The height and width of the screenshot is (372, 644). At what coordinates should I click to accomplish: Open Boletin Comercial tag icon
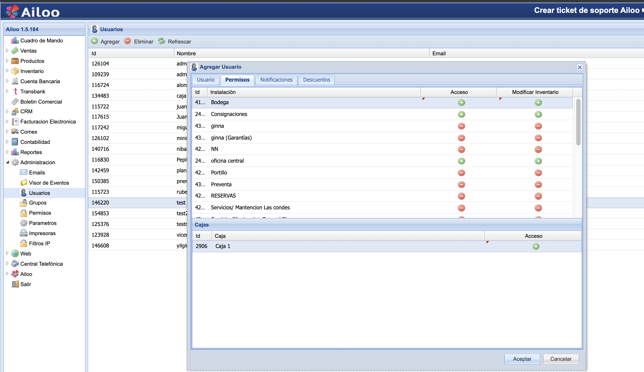(15, 102)
